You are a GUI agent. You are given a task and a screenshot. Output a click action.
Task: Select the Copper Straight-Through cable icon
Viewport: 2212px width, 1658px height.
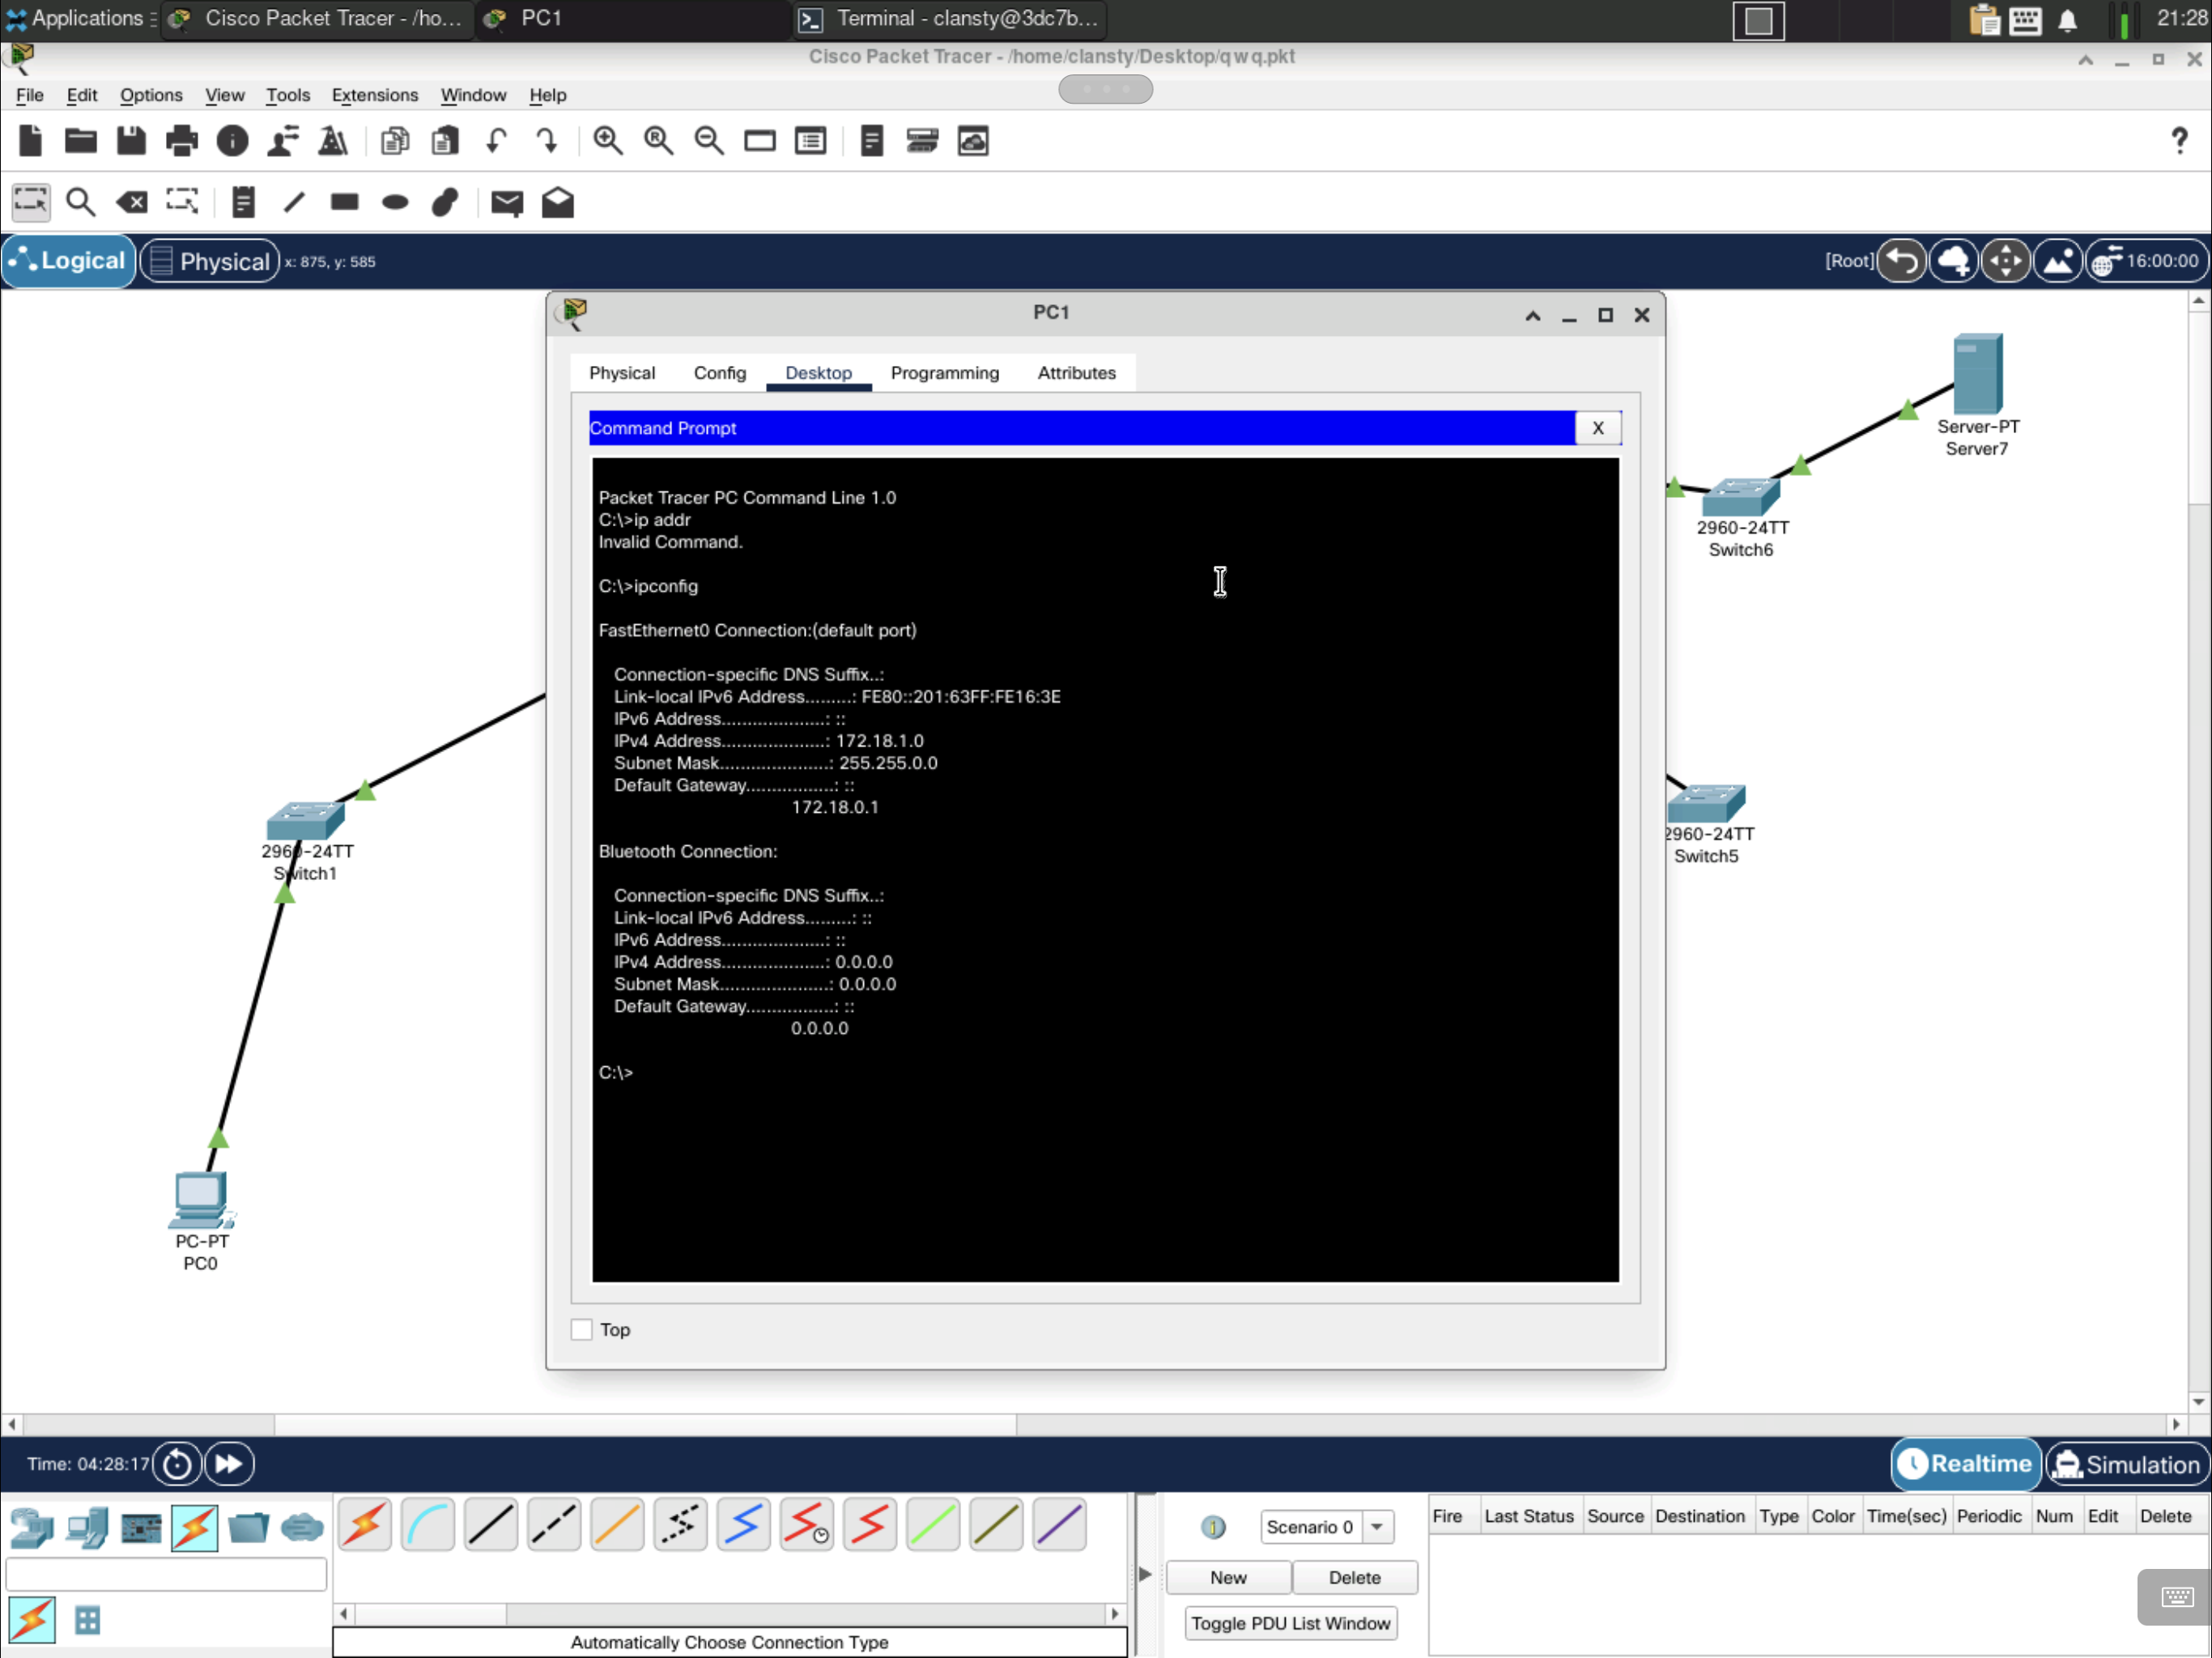[491, 1525]
